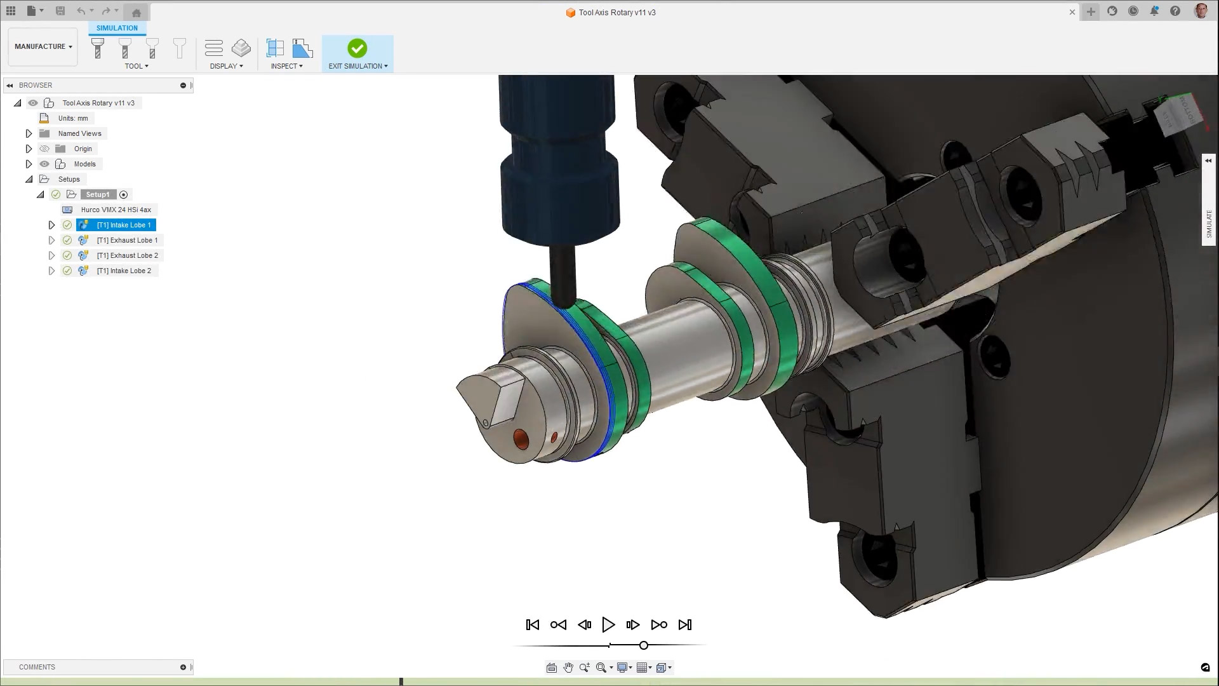This screenshot has width=1219, height=686.
Task: Open the data panel grid icon
Action: [x=11, y=11]
